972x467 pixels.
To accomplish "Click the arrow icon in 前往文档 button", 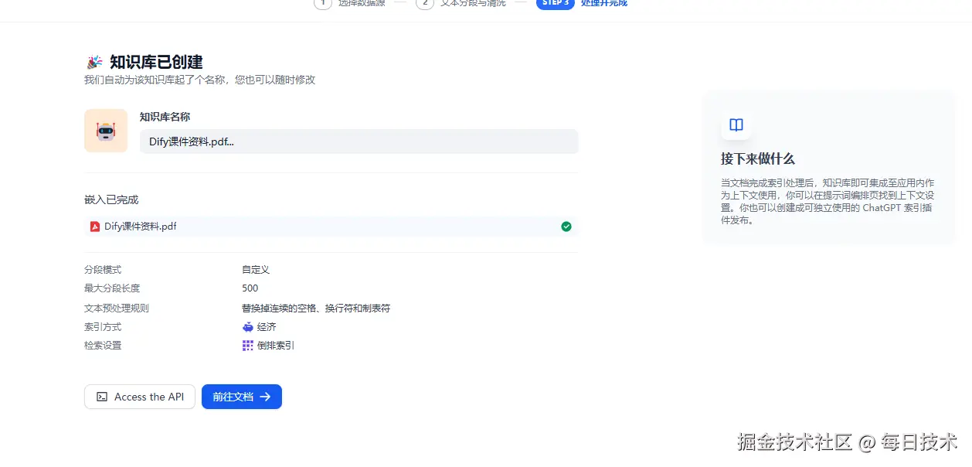I will coord(265,397).
